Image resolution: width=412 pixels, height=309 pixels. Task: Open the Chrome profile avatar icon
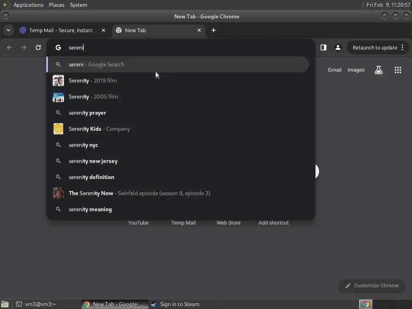(x=338, y=47)
